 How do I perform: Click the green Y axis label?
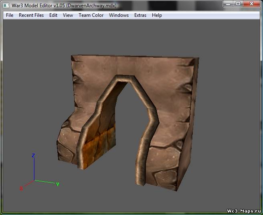pos(58,184)
